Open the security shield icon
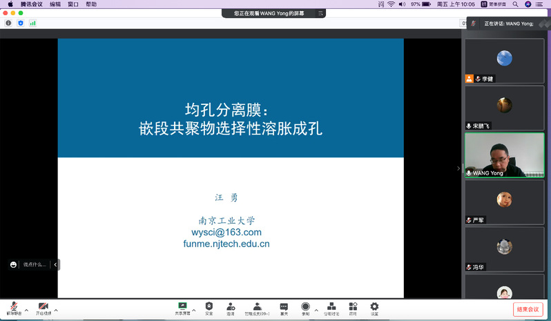The image size is (551, 321). pos(209,307)
